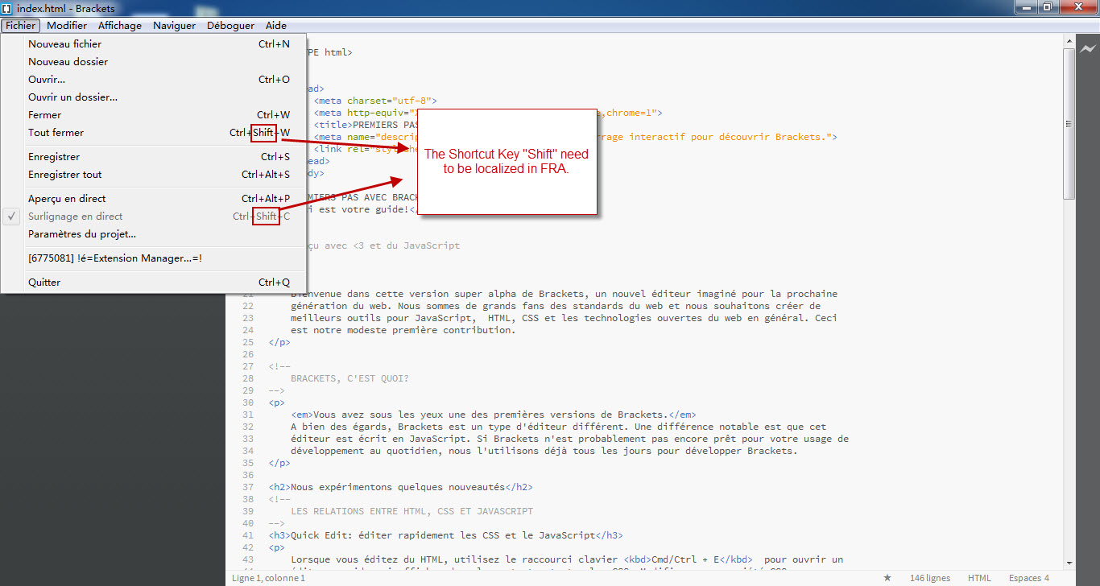Select Ouvrir un dossier... entry
The image size is (1100, 586).
coord(153,97)
